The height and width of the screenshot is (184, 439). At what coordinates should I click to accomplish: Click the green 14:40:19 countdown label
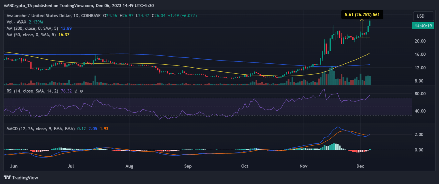coord(422,26)
